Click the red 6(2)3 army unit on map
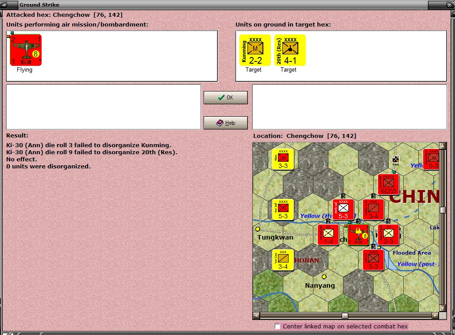455x335 pixels. (388, 184)
